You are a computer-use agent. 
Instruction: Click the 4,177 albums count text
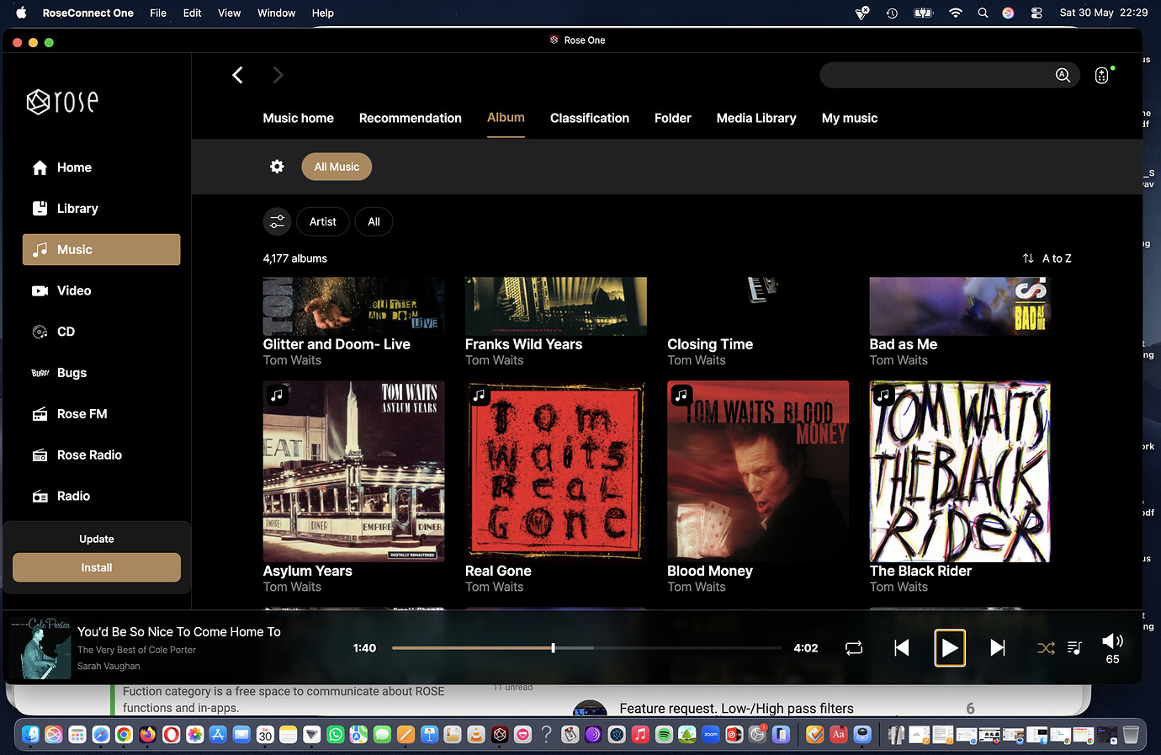coord(294,258)
